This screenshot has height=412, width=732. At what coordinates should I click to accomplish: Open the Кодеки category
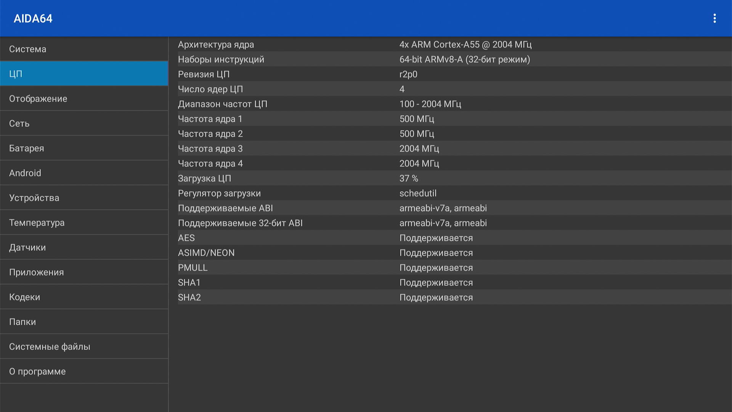tap(84, 297)
